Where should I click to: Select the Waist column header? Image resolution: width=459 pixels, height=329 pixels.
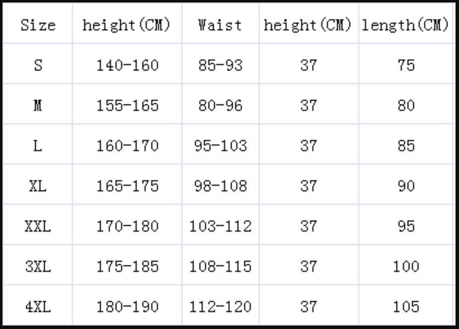point(220,25)
